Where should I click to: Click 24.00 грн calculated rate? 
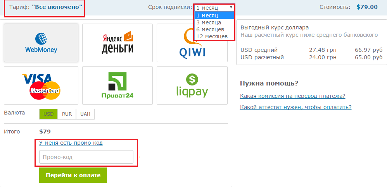(x=323, y=58)
